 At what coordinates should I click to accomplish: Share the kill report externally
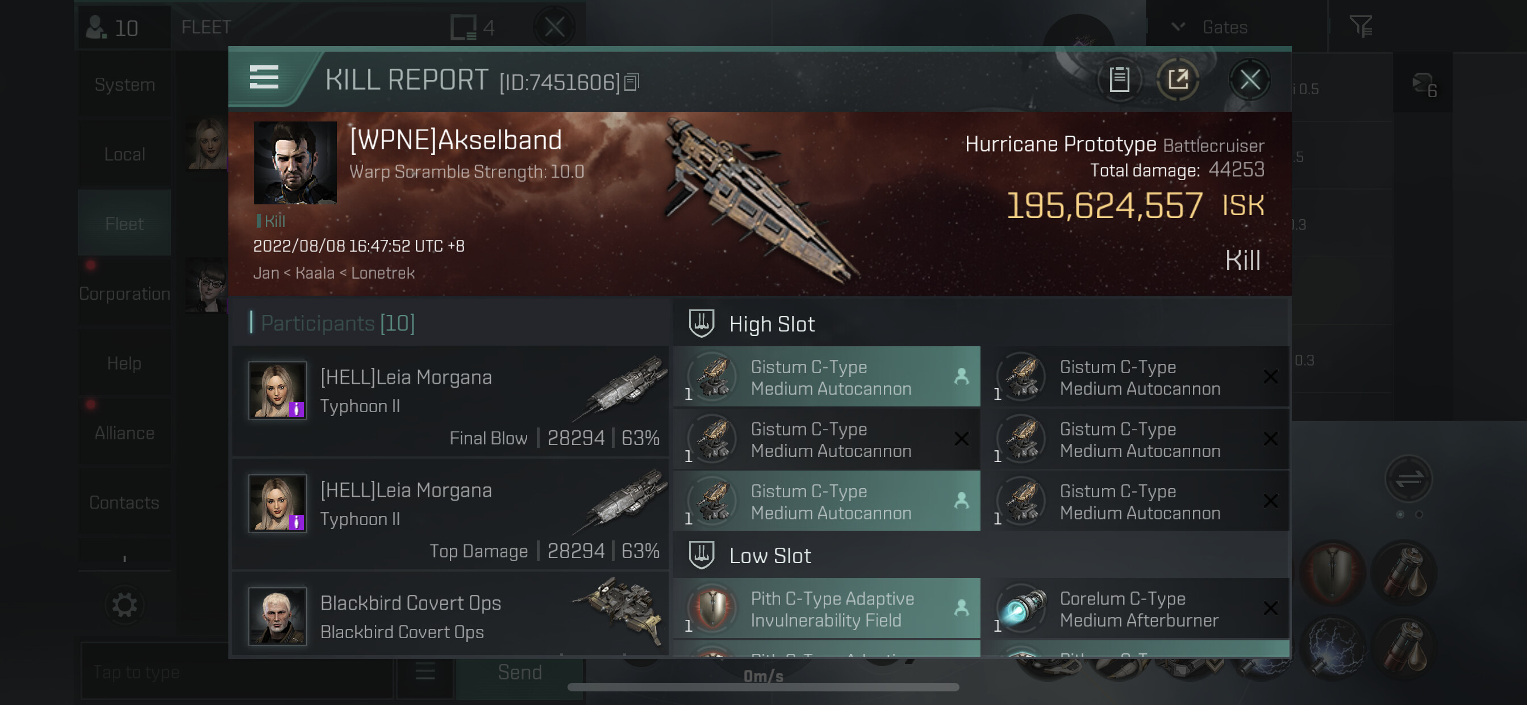1177,79
